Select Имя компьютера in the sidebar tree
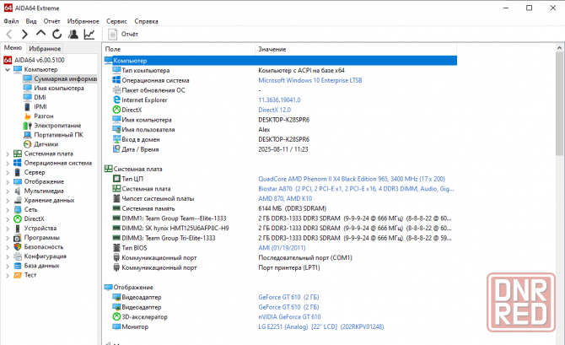The image size is (565, 345). (54, 88)
